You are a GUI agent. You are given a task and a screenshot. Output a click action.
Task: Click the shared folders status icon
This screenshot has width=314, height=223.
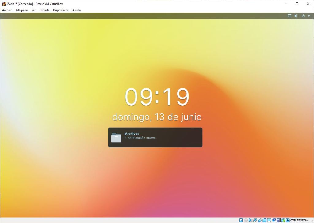point(264,220)
